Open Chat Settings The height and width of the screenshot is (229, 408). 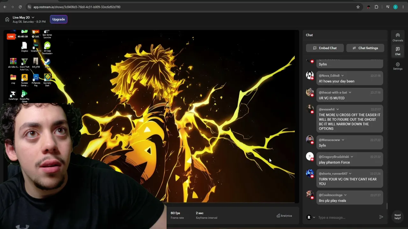365,48
